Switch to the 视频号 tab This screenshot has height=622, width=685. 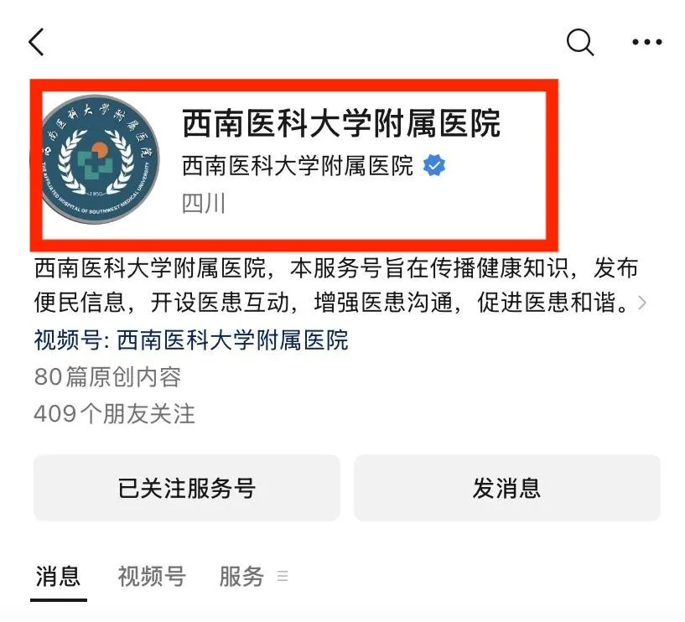(x=152, y=577)
